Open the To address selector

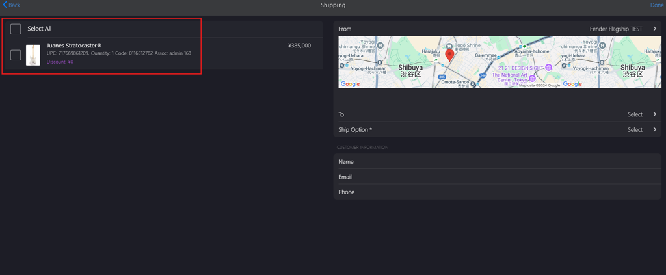pyautogui.click(x=498, y=114)
